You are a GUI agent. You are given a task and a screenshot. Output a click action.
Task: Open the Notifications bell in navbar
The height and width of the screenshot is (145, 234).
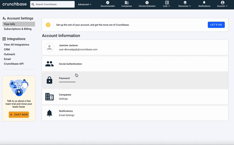click(204, 2)
